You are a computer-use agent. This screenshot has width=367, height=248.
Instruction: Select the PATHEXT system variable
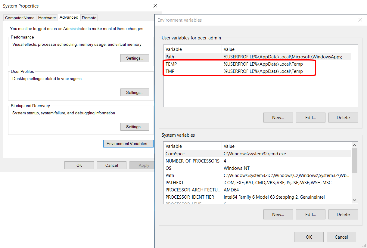pyautogui.click(x=193, y=183)
